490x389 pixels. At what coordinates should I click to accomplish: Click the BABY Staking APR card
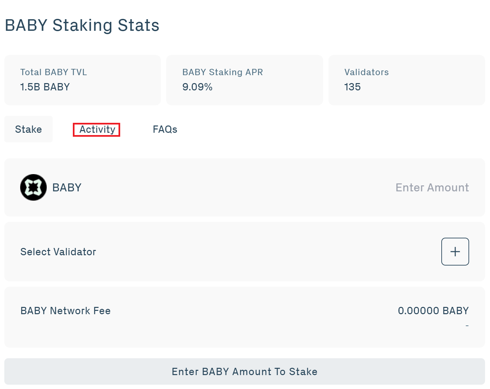coord(245,80)
